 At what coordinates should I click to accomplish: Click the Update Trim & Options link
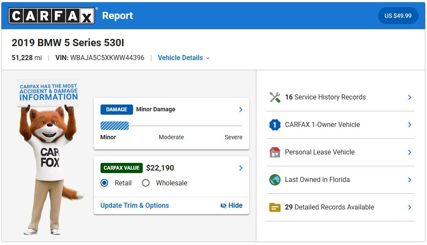135,206
